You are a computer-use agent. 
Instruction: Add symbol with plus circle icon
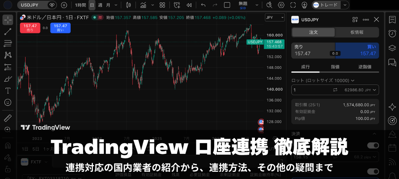[x=64, y=5]
